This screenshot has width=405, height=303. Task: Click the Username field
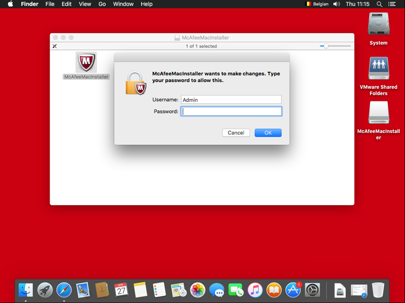[x=231, y=99]
